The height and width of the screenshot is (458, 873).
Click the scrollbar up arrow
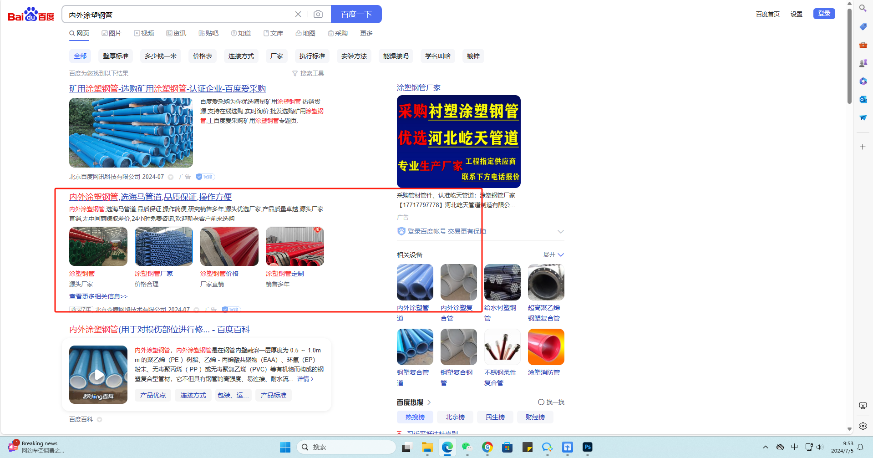click(849, 3)
